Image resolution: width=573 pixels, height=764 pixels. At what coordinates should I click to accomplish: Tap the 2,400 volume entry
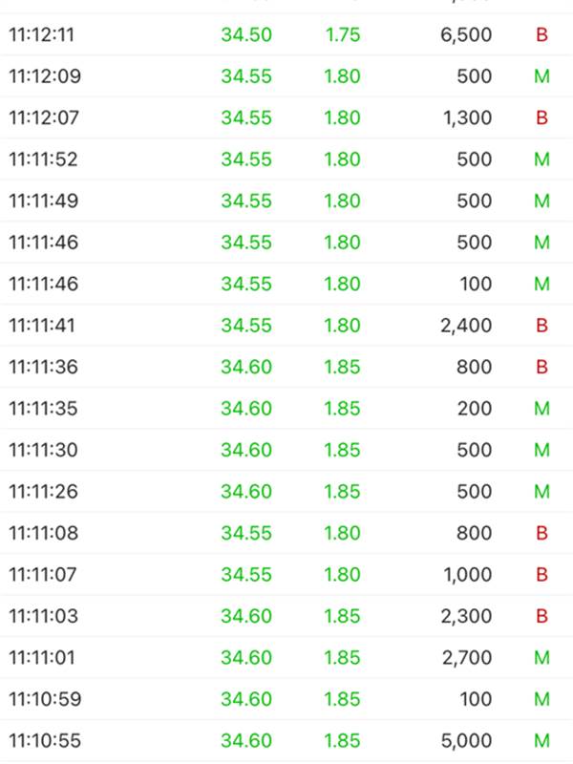pyautogui.click(x=466, y=326)
